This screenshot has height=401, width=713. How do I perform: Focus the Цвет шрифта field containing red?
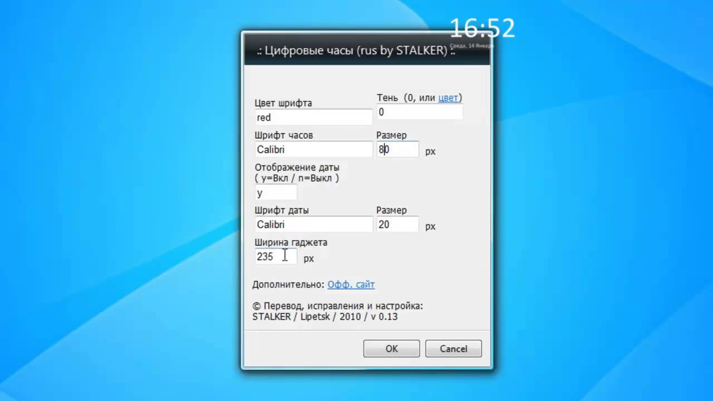pos(314,117)
